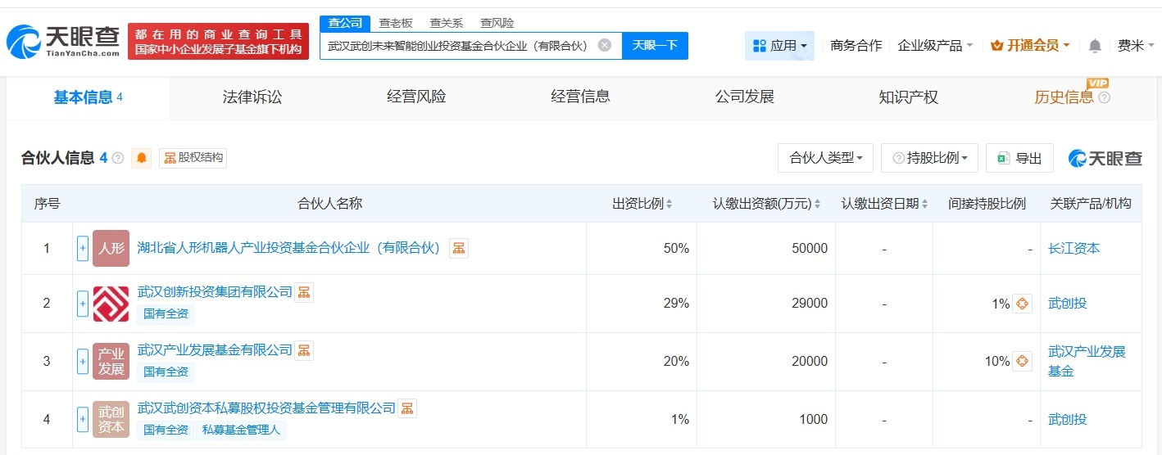
Task: Click equity structure icon beside 湖北省人形机器人产业投资基金
Action: tap(459, 248)
